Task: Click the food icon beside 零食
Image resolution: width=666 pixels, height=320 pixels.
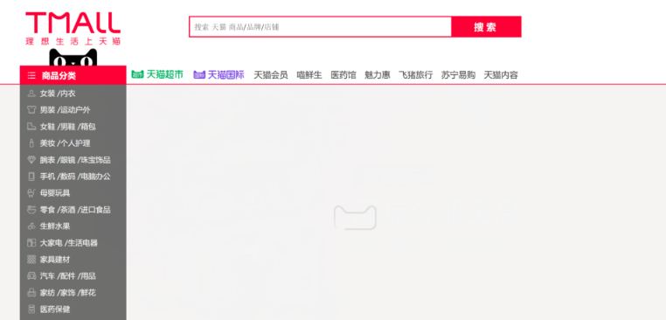Action: (x=31, y=210)
